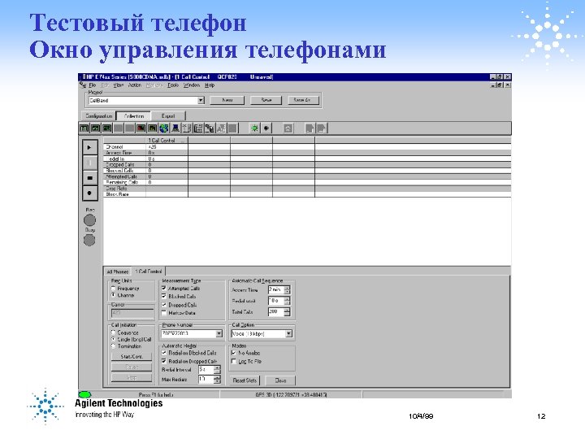The width and height of the screenshot is (585, 439).
Task: Click the globe map icon in the toolbar
Action: [x=164, y=128]
